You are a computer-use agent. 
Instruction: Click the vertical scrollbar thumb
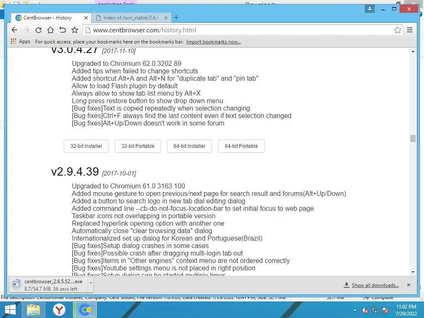pos(413,138)
